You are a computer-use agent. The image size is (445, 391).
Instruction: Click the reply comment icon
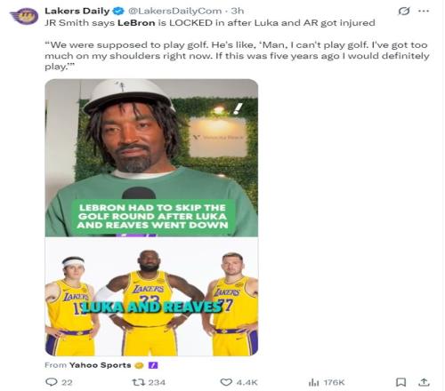point(52,382)
